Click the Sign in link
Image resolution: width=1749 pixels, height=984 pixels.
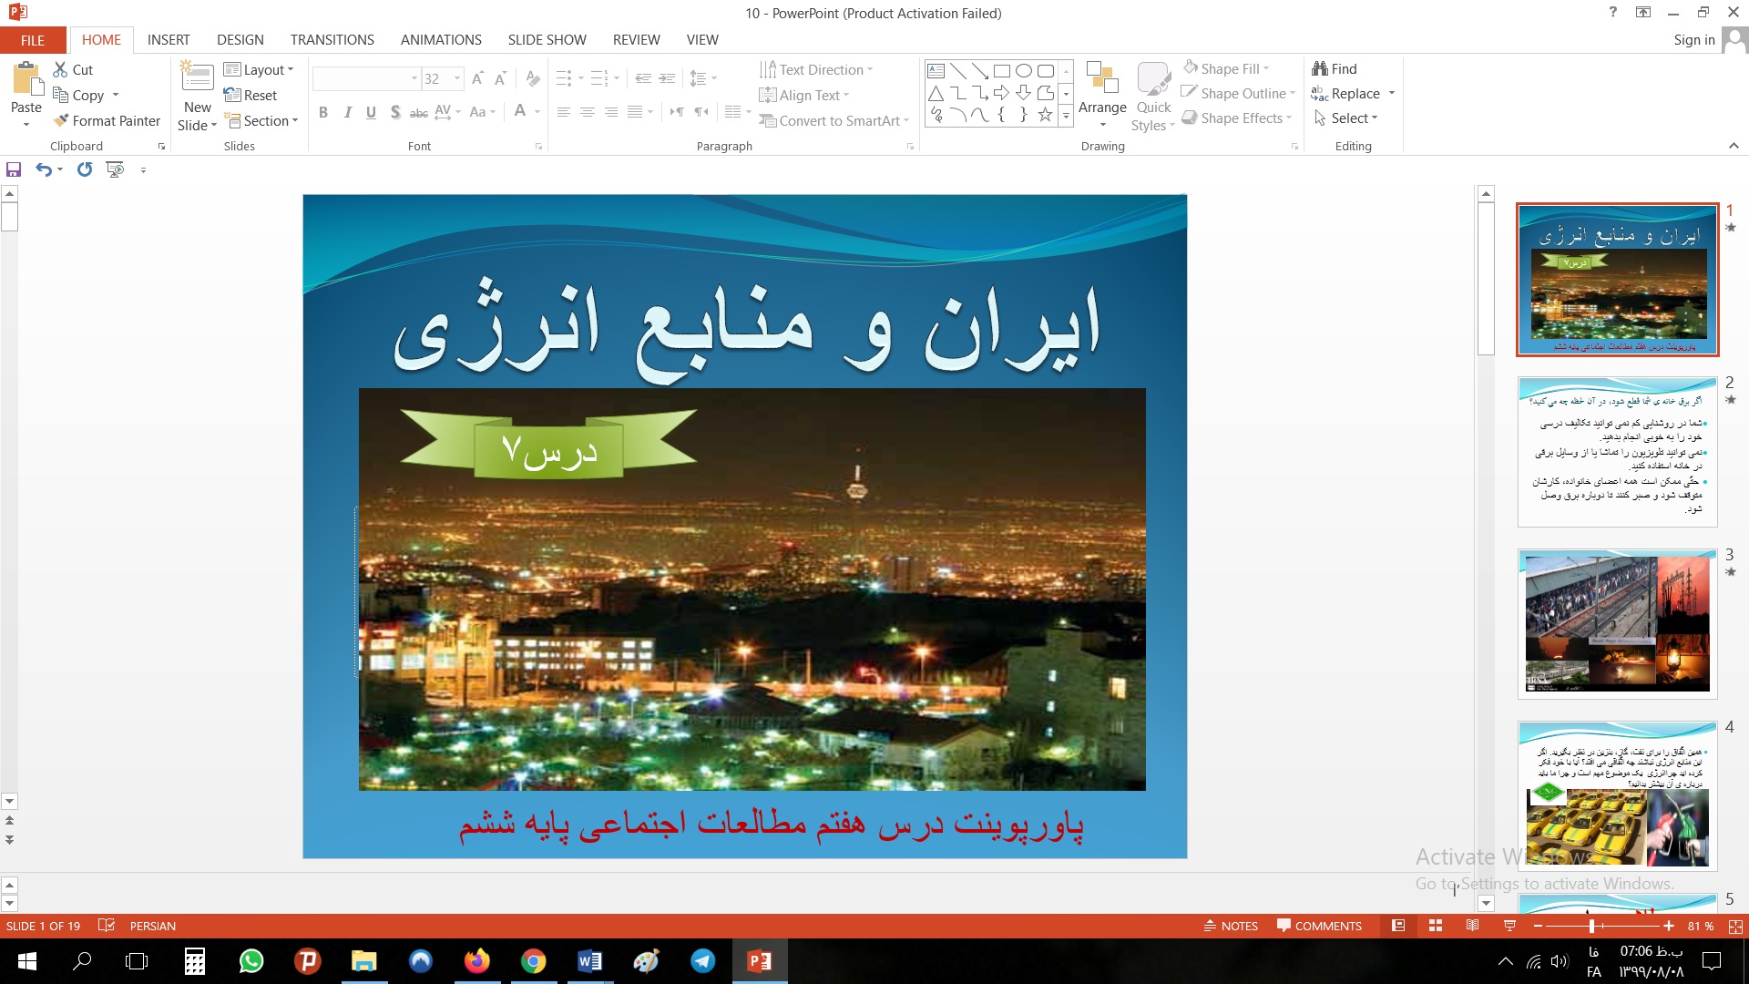pyautogui.click(x=1693, y=40)
